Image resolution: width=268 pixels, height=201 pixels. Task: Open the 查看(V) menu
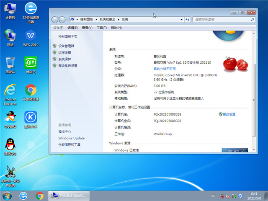tap(87, 28)
